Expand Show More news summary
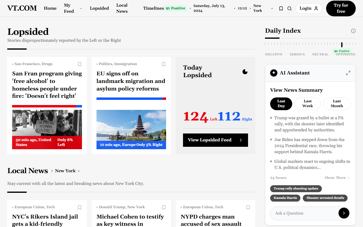Image resolution: width=363 pixels, height=227 pixels. [337, 178]
